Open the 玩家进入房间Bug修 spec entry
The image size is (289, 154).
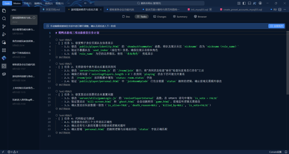pos(24,101)
